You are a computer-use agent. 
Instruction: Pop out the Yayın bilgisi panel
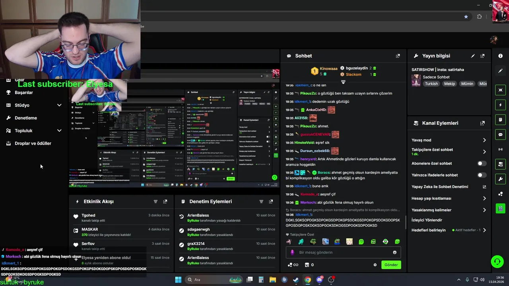pos(482,56)
